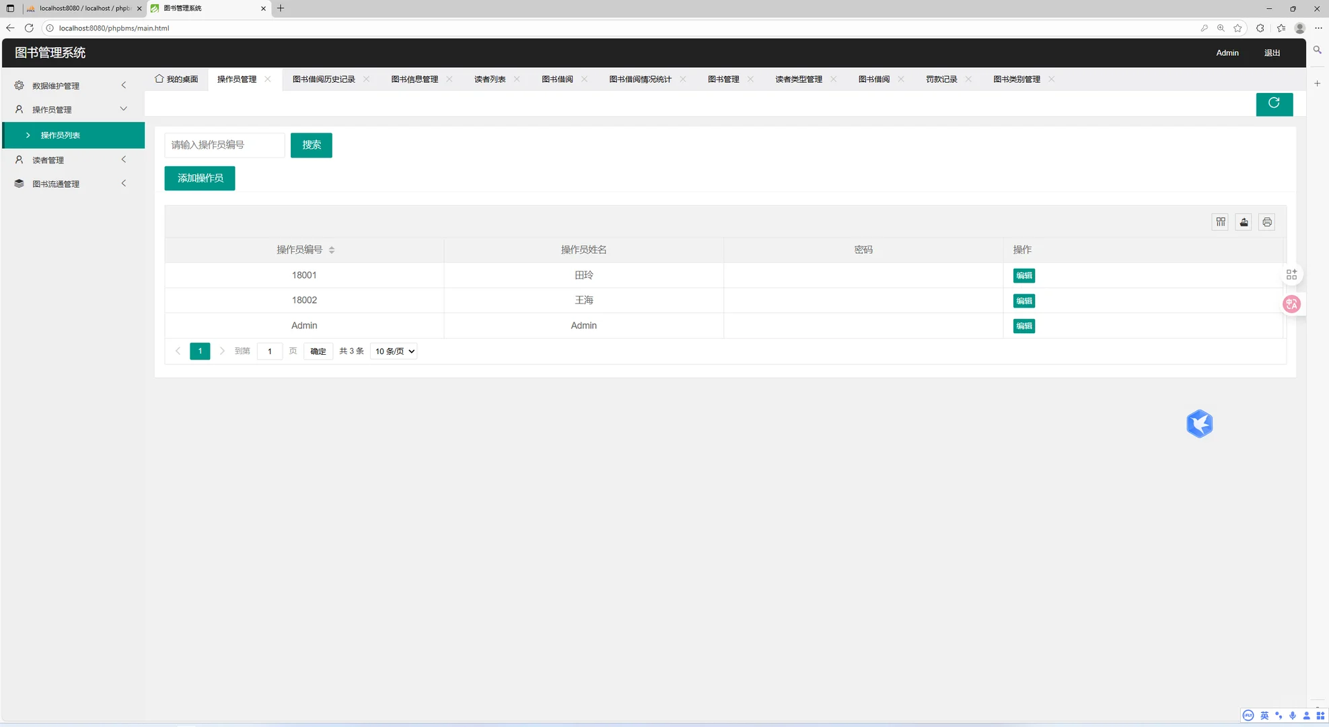Click the 退出 logout link
Viewport: 1329px width, 727px height.
coord(1271,53)
